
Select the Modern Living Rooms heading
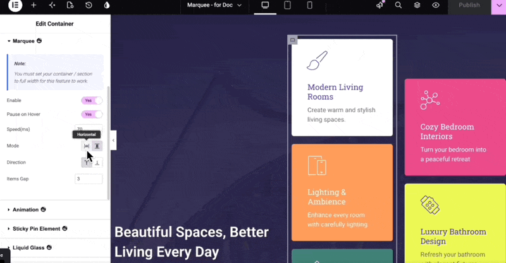[x=335, y=92]
